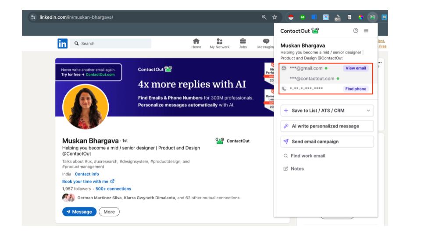Open the More button on profile
Viewport: 421px width, 236px height.
tap(109, 212)
